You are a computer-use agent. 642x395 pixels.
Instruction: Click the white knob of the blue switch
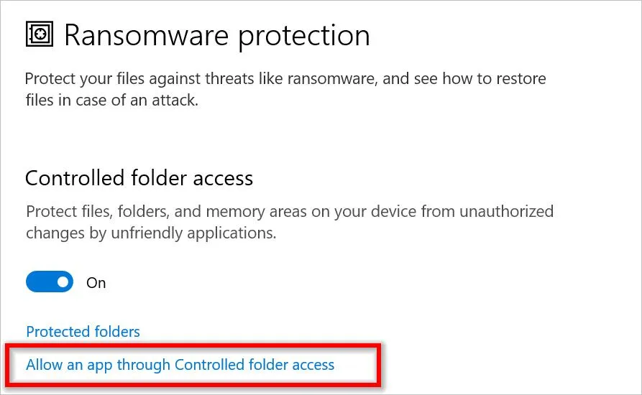coord(63,282)
